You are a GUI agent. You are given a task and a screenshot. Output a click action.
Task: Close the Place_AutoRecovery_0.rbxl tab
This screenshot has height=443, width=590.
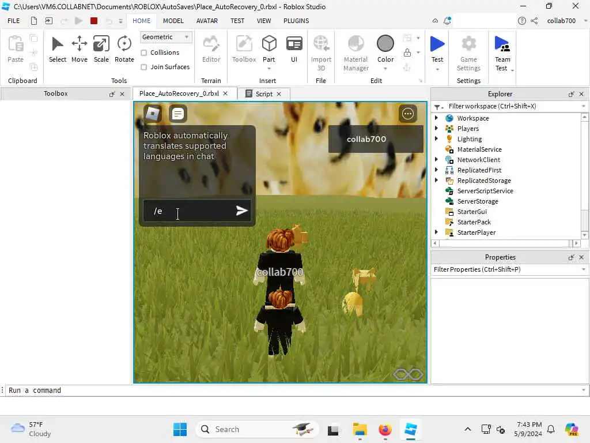[x=225, y=93]
